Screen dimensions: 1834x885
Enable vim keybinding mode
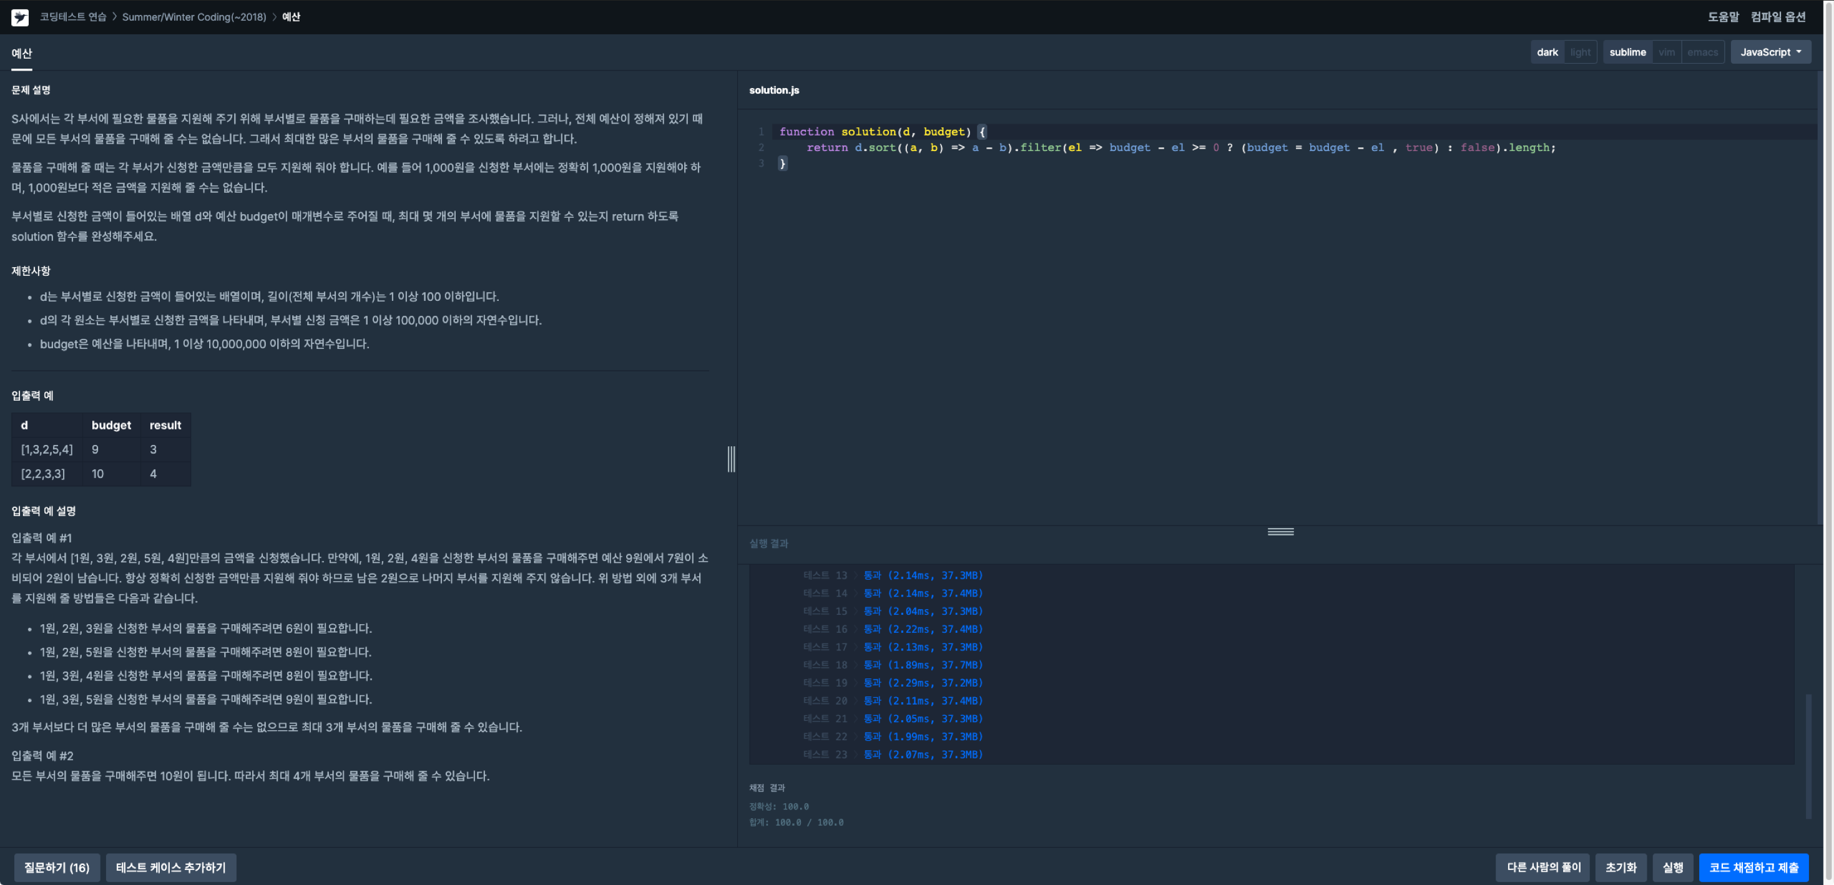1666,52
